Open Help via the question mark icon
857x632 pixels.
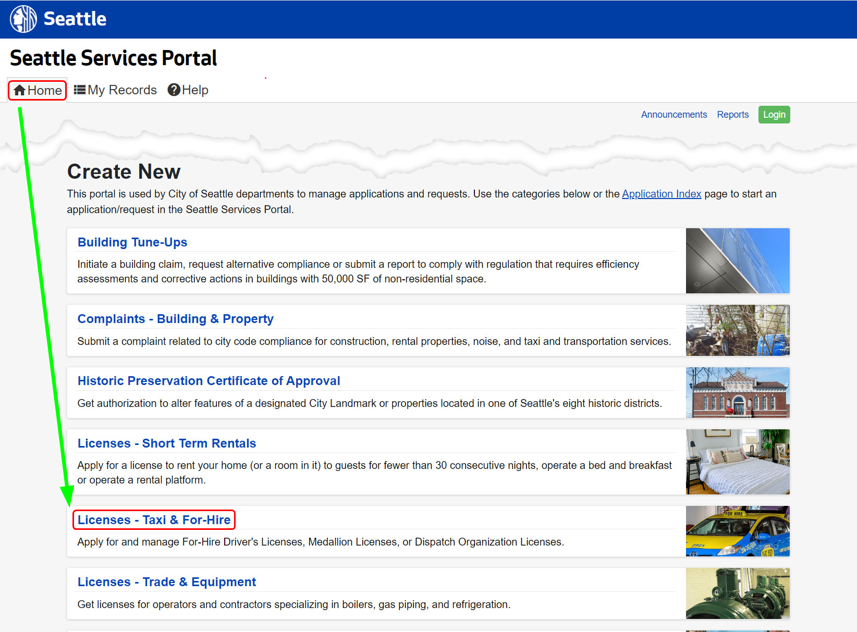pos(174,89)
